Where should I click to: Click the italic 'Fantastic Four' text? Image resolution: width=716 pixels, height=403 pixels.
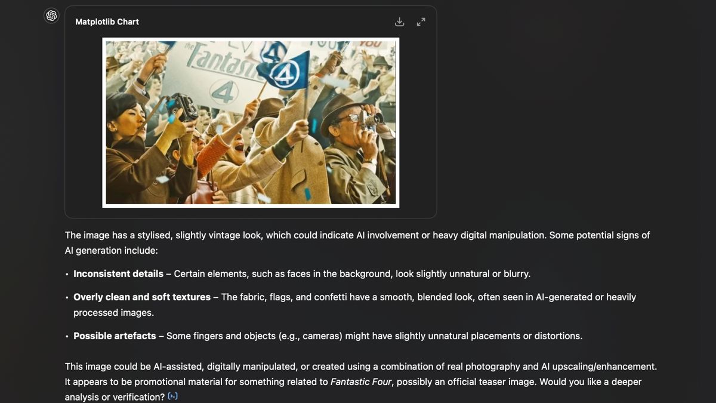click(362, 382)
